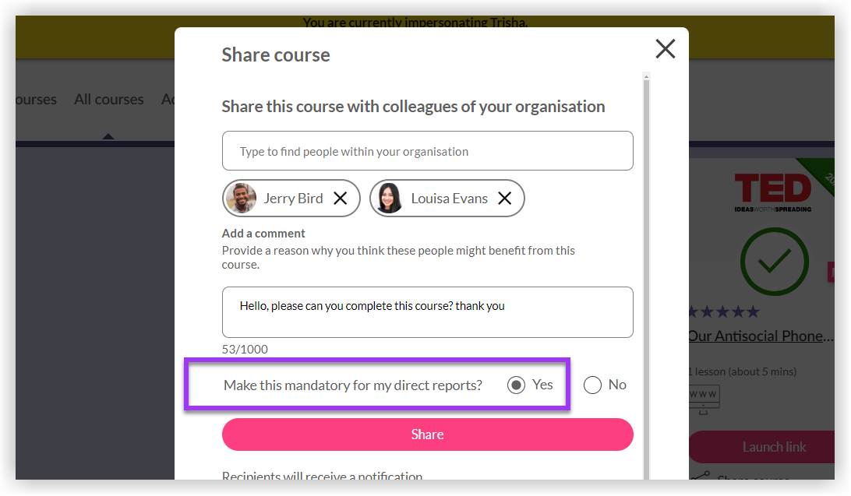Click the WWW link-type icon
851x496 pixels.
[704, 396]
